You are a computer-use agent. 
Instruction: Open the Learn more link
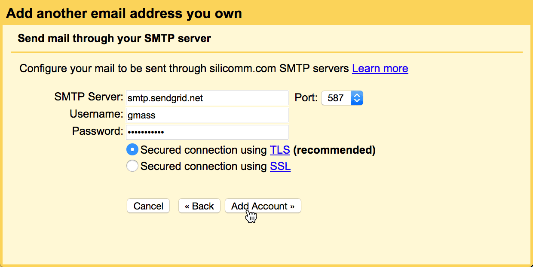pos(380,69)
